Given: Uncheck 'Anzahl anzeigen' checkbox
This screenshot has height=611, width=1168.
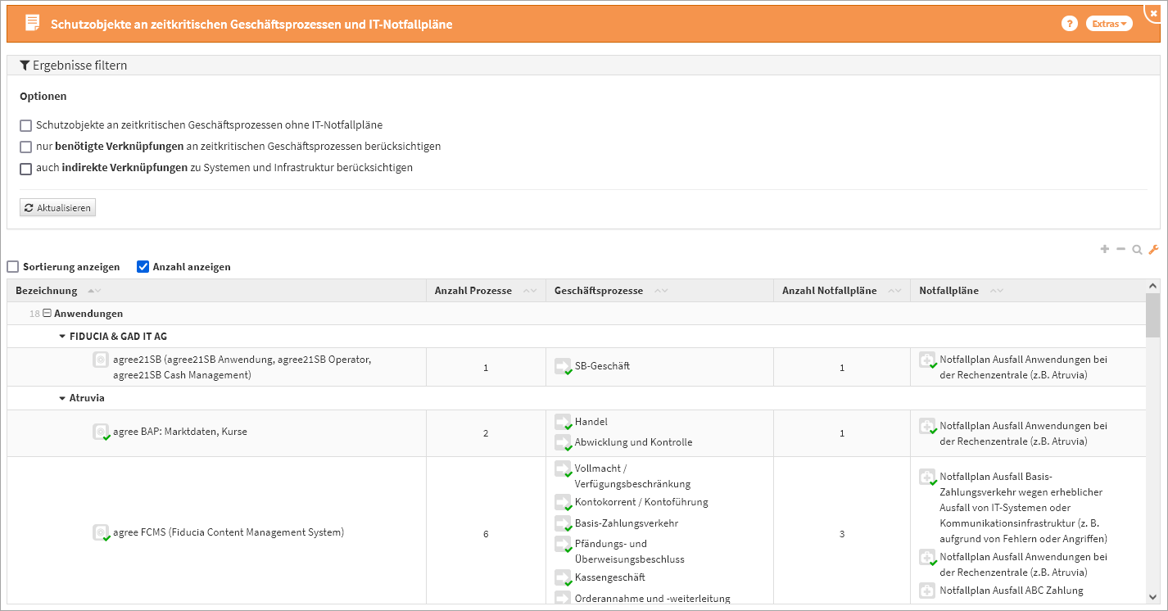Looking at the screenshot, I should pos(143,267).
